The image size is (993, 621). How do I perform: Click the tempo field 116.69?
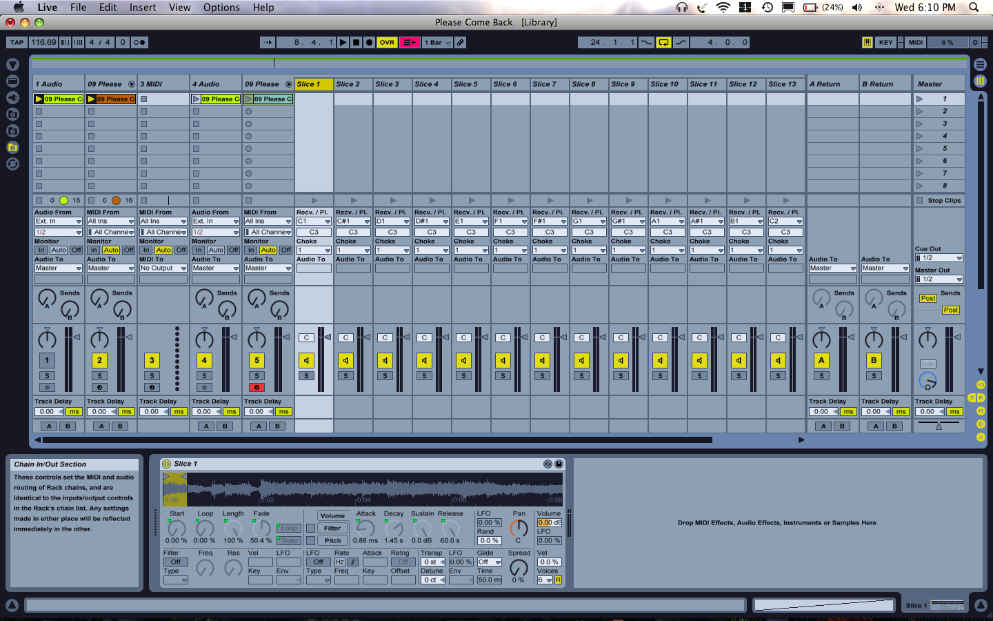coord(43,42)
